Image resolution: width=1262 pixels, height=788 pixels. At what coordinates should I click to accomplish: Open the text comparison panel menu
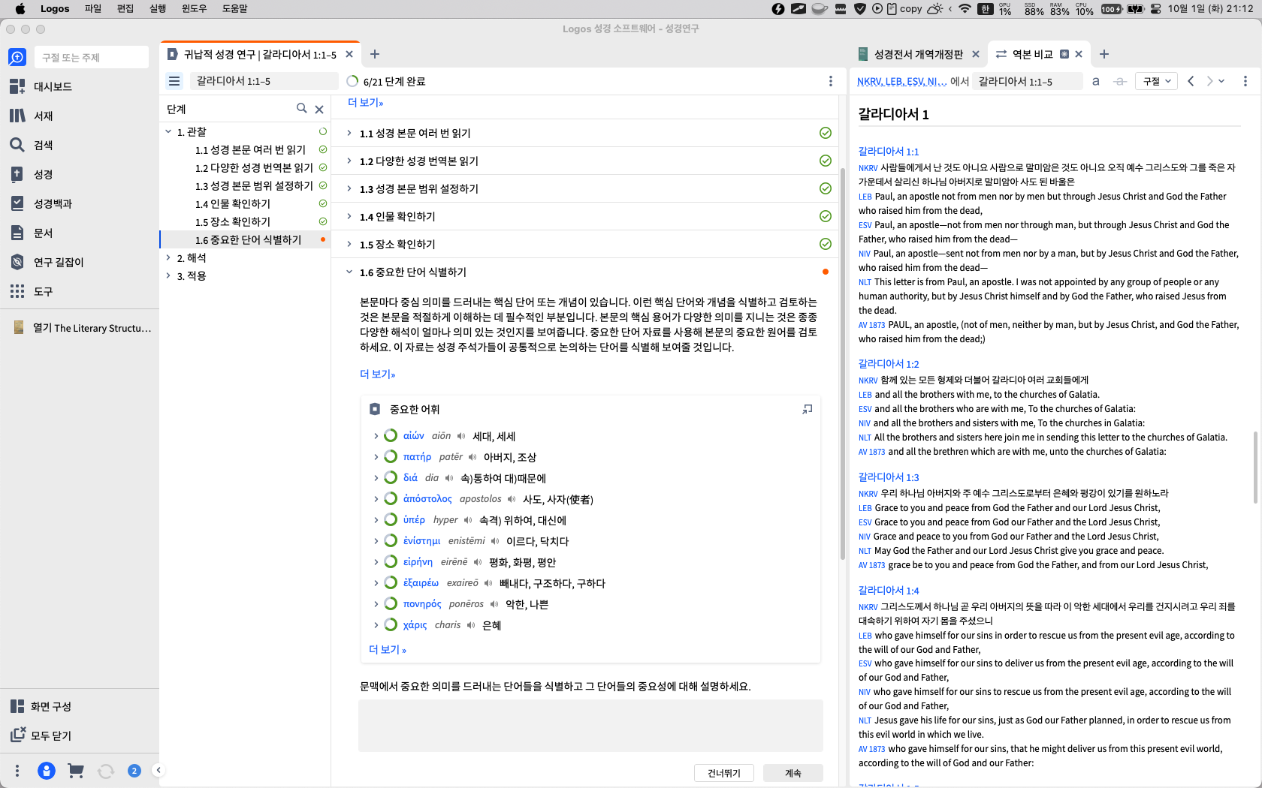(1245, 81)
